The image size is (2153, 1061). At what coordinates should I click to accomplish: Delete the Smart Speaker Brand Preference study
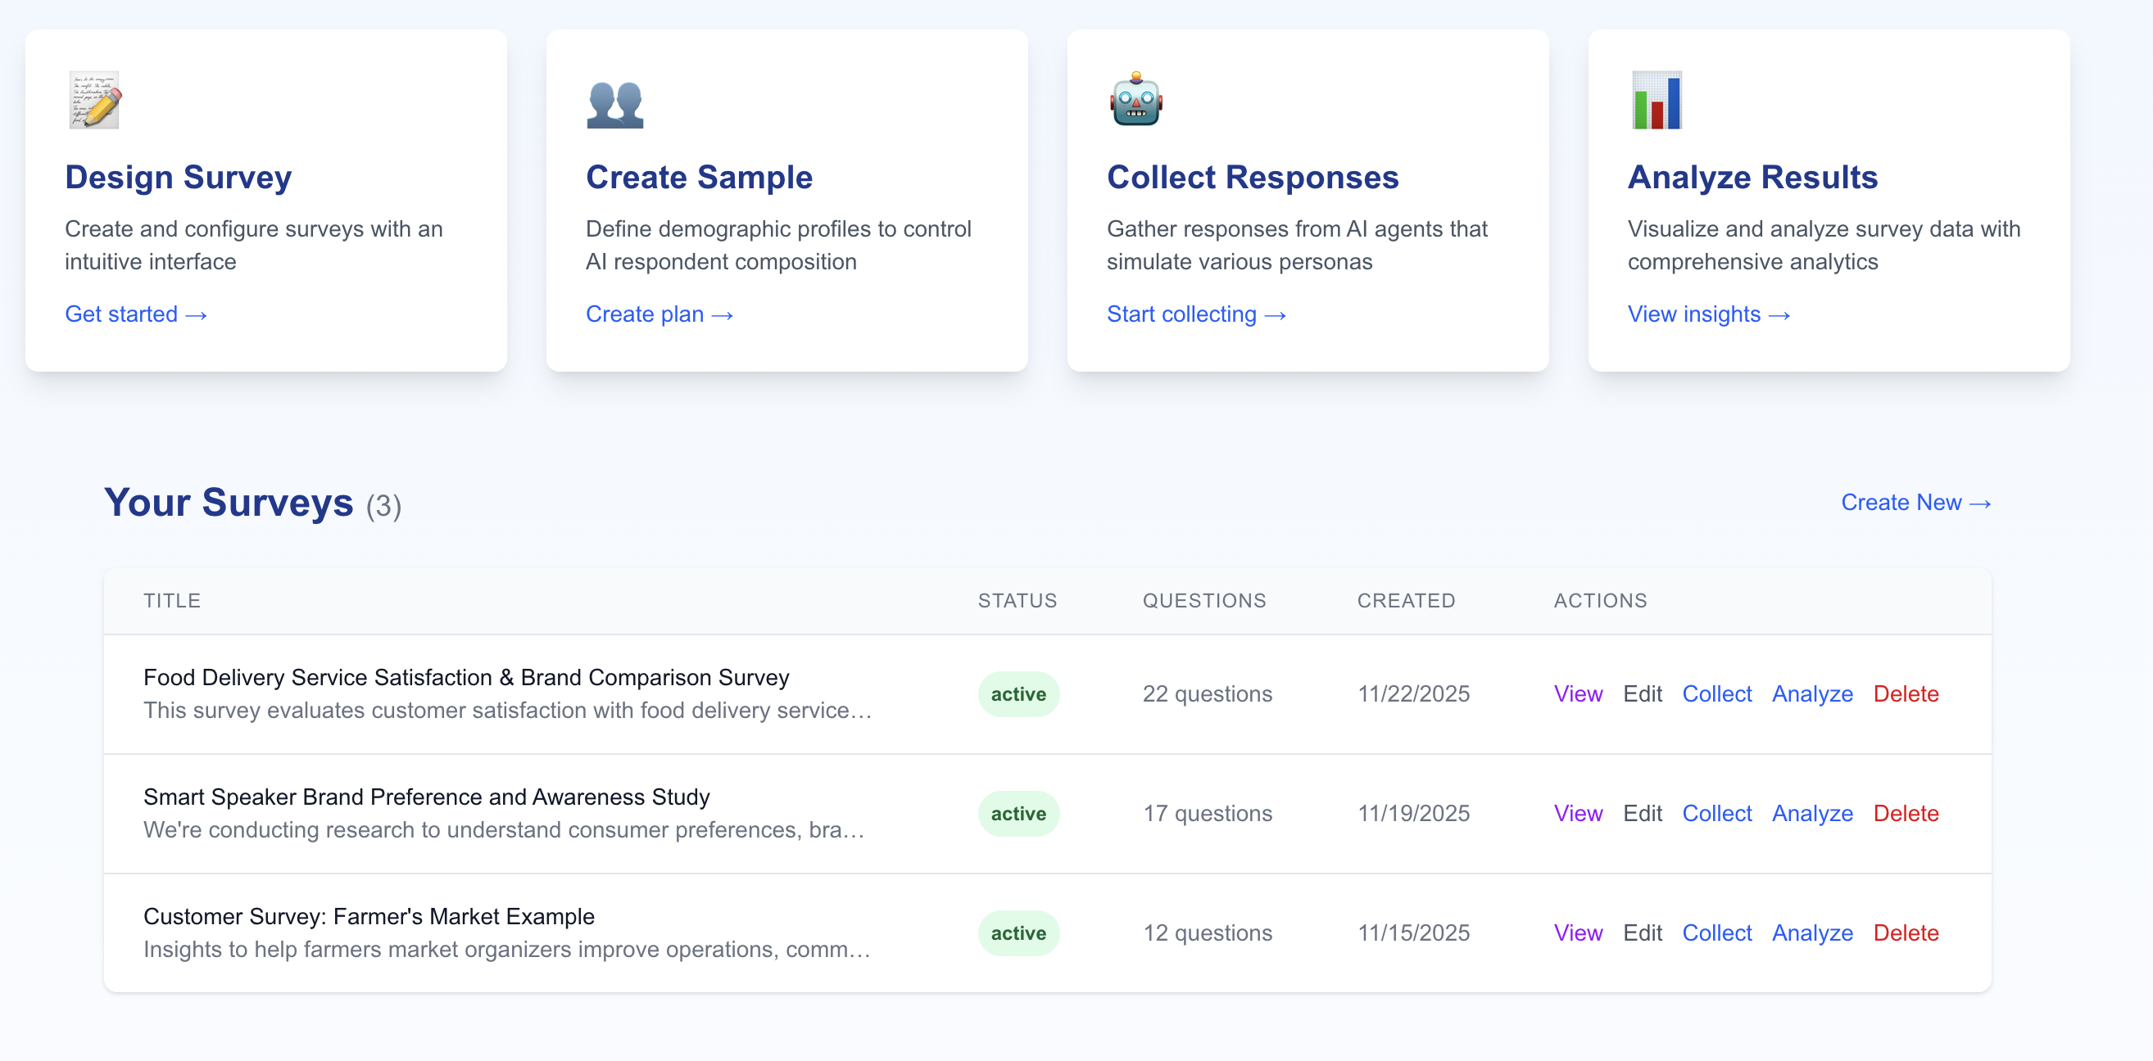click(1906, 813)
